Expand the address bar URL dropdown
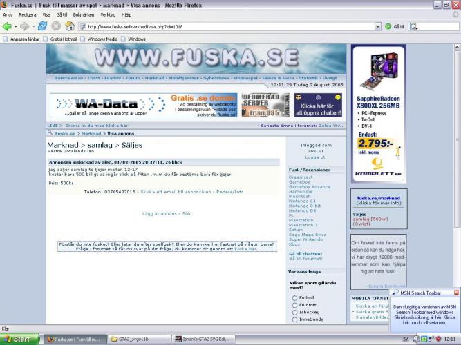461x345 pixels. (378, 26)
